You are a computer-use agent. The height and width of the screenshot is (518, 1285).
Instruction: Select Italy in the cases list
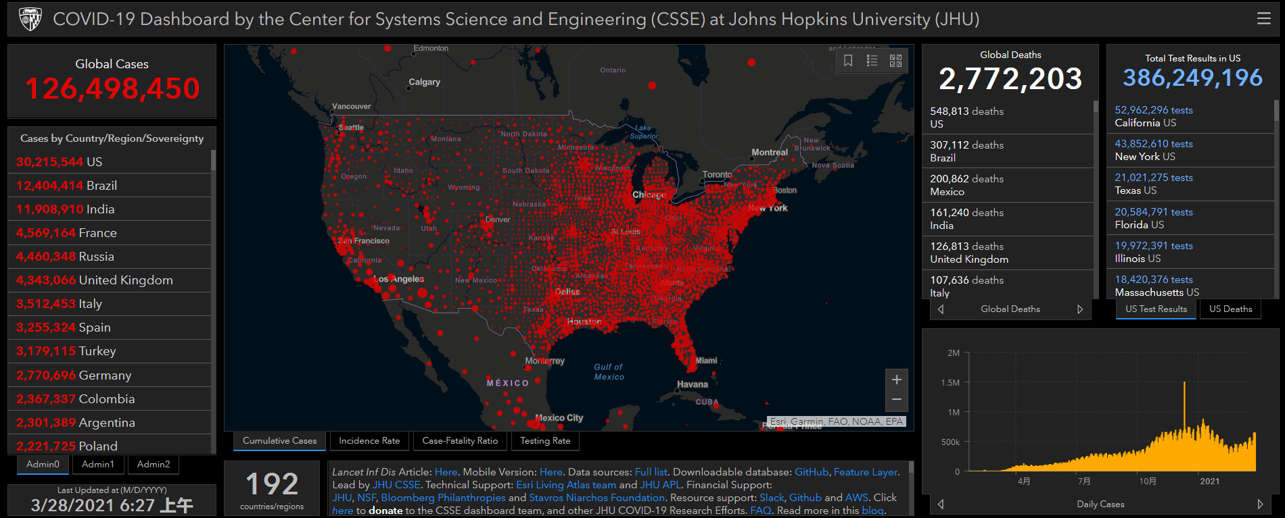click(110, 304)
